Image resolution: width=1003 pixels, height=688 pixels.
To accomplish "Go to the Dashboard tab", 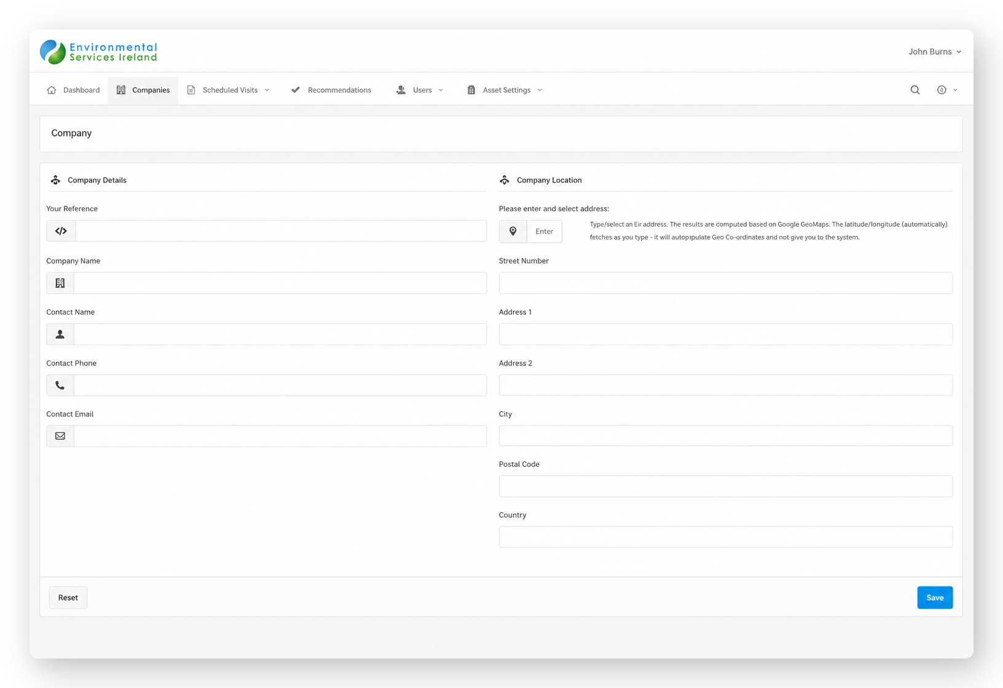I will click(73, 90).
